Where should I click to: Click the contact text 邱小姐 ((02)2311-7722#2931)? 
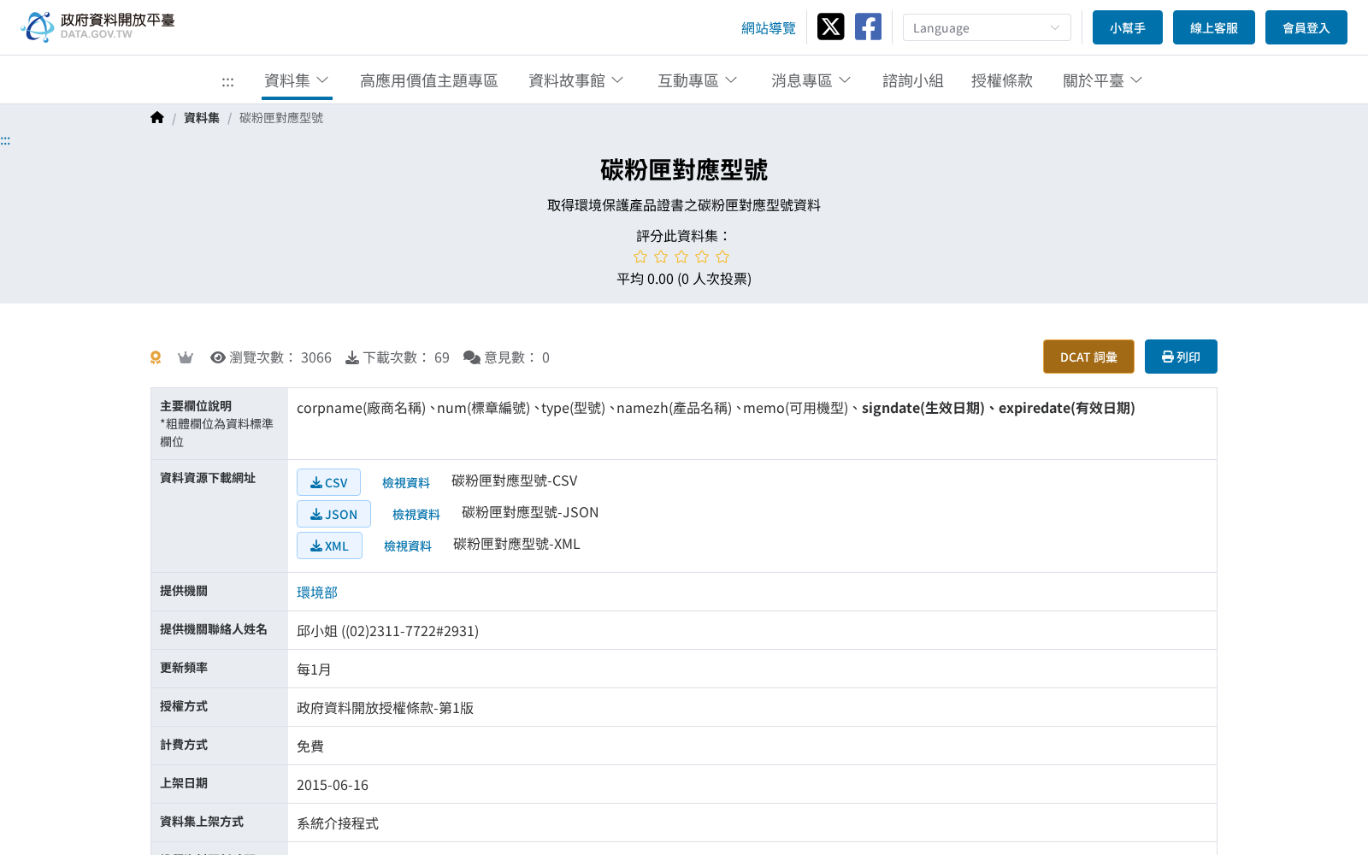(x=387, y=631)
